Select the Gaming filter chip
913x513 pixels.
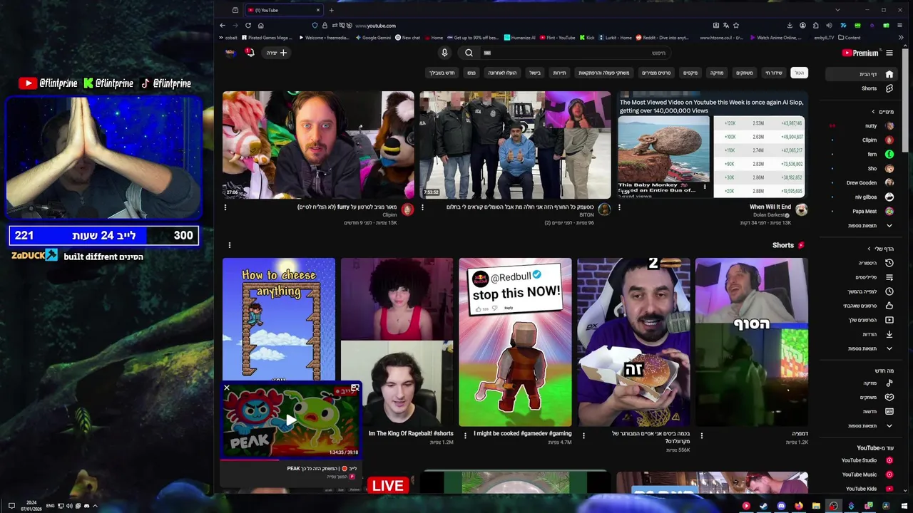(x=745, y=73)
